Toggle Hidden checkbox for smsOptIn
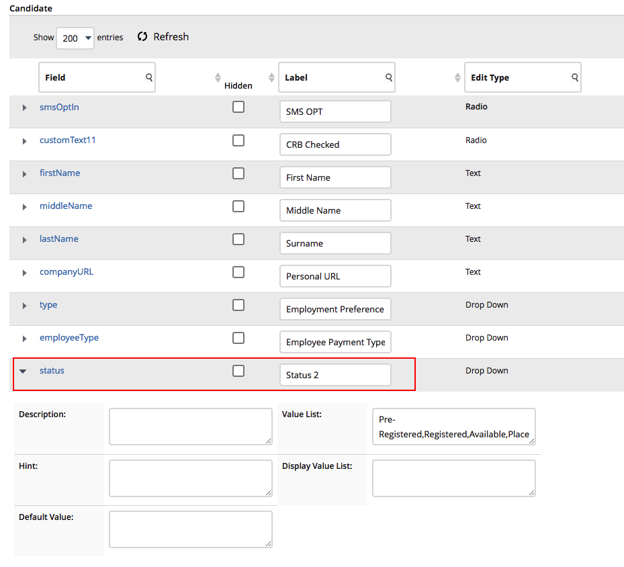The width and height of the screenshot is (624, 567). coord(238,107)
